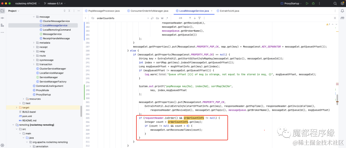Viewport: 346px width, 148px height.
Task: Open the Maven tool window icon
Action: pos(342,18)
